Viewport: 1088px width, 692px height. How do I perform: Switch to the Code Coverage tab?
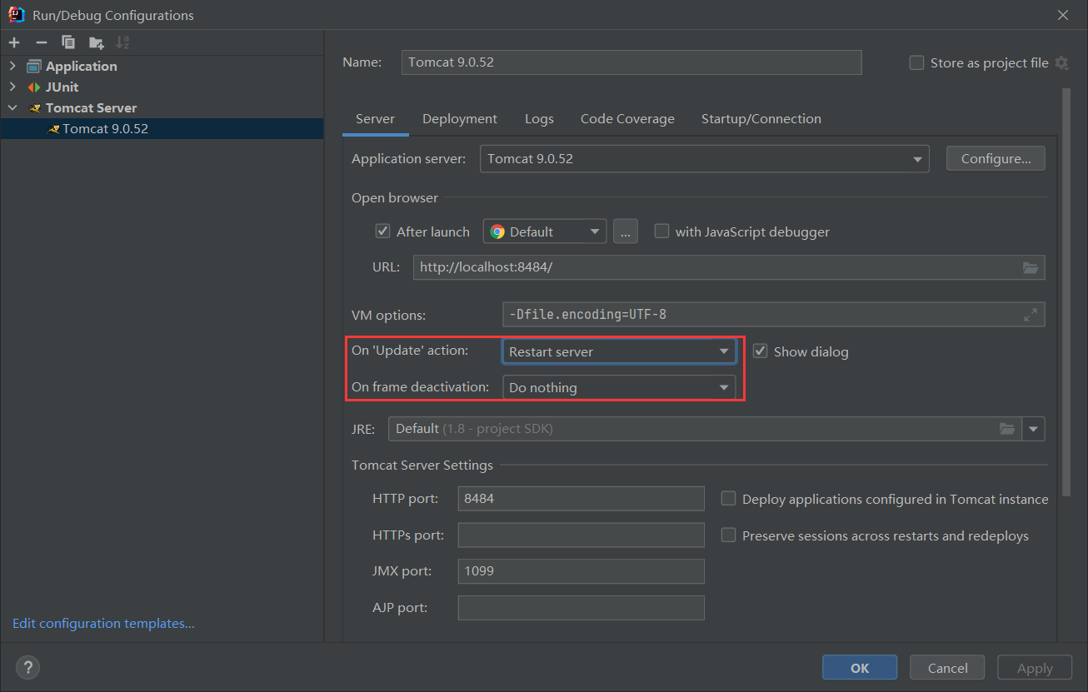click(x=627, y=119)
